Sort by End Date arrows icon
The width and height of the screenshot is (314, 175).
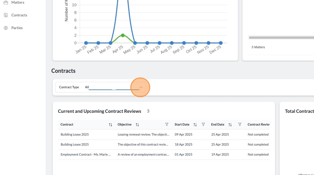click(x=230, y=125)
